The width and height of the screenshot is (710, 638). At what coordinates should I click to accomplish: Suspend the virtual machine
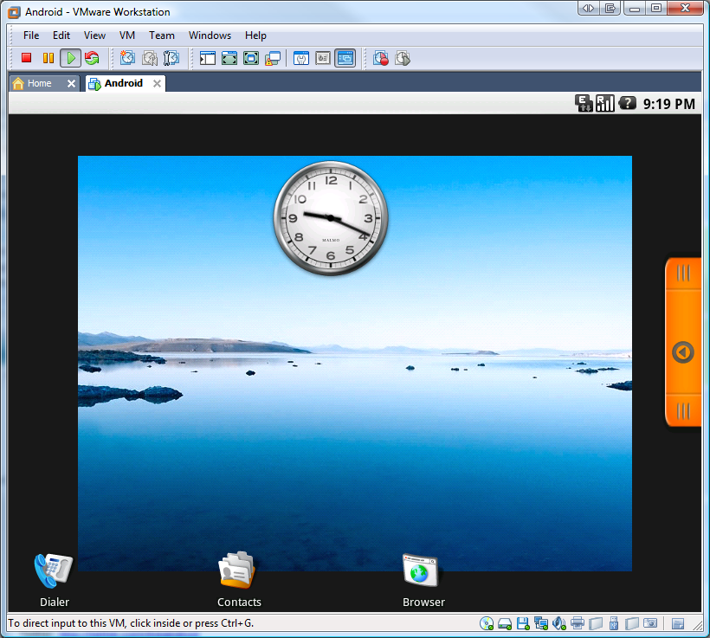pyautogui.click(x=48, y=58)
